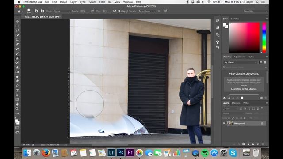Select the Lasso tool

[x=17, y=30]
